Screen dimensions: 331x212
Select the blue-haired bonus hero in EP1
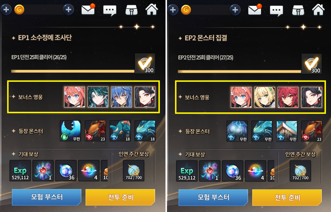[x=121, y=97]
